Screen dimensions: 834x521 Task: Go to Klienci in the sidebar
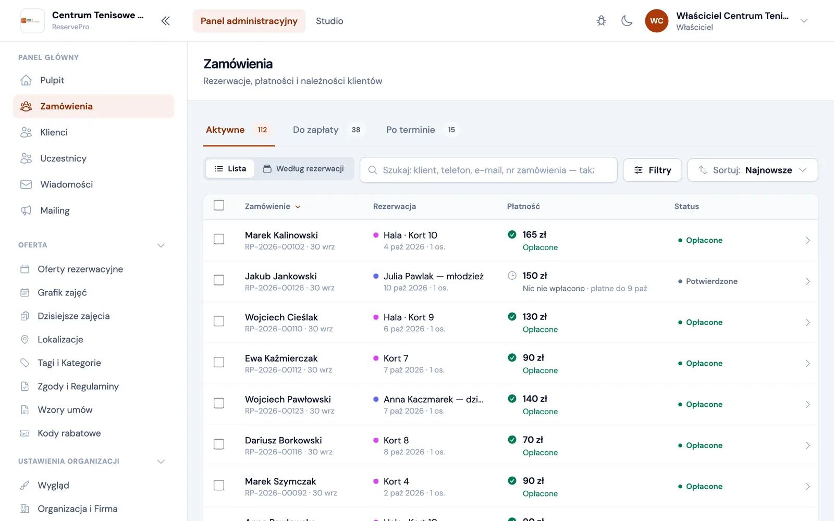94,132
